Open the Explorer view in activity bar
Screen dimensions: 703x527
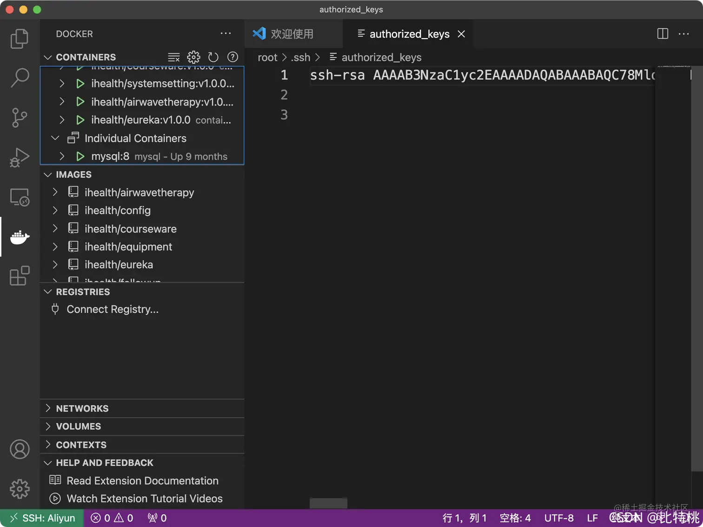[20, 39]
